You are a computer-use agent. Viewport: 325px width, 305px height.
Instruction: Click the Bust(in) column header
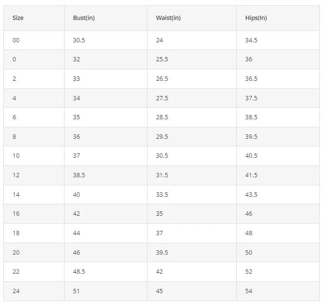[84, 18]
